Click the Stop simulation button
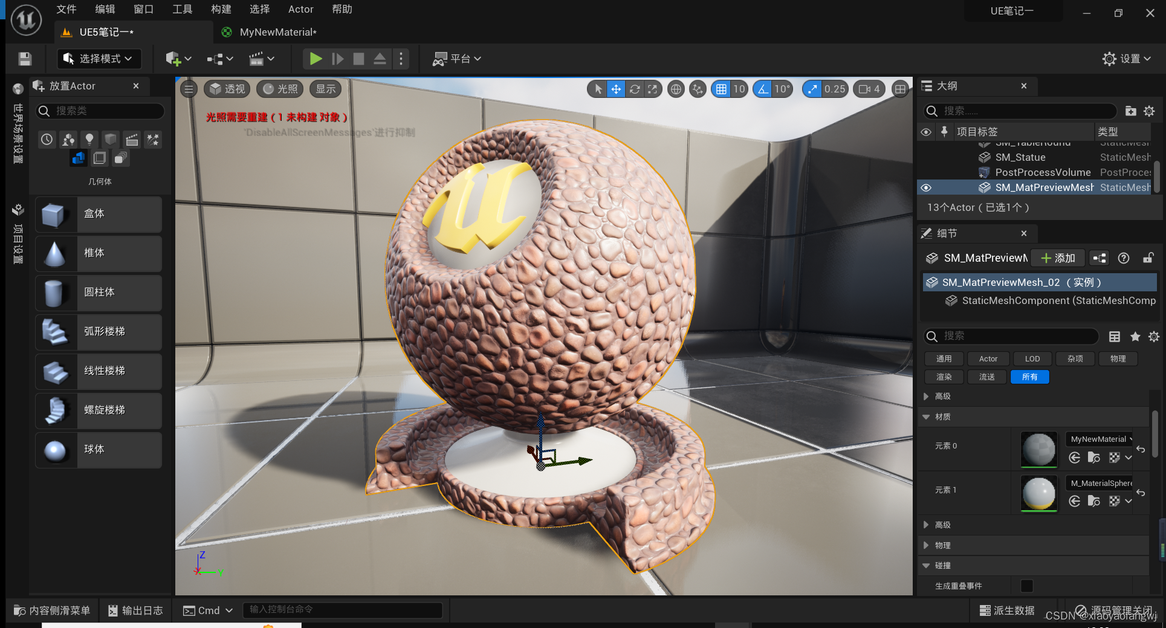The height and width of the screenshot is (628, 1166). [x=358, y=59]
